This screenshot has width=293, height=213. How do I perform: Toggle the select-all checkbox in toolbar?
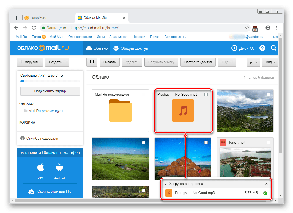point(92,62)
